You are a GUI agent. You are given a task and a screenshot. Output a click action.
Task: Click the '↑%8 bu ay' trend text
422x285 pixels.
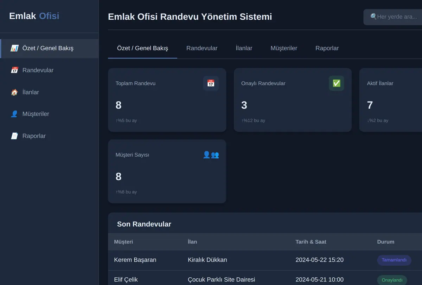pos(126,192)
